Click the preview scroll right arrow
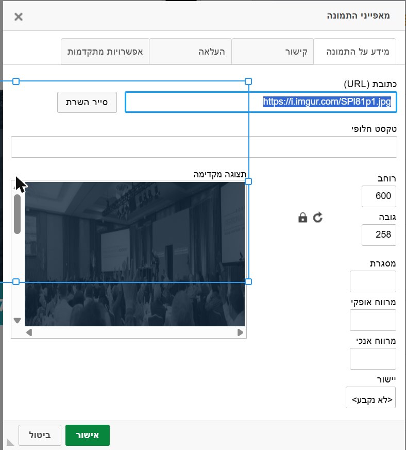 [x=241, y=332]
